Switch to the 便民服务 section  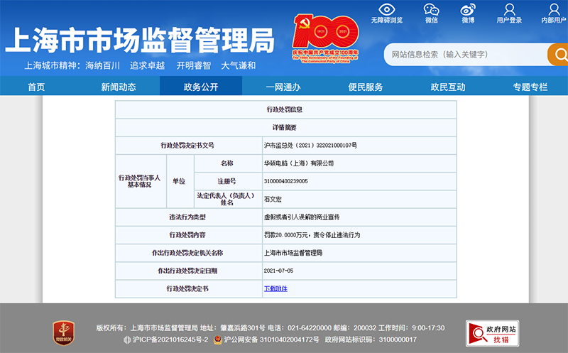click(x=366, y=87)
